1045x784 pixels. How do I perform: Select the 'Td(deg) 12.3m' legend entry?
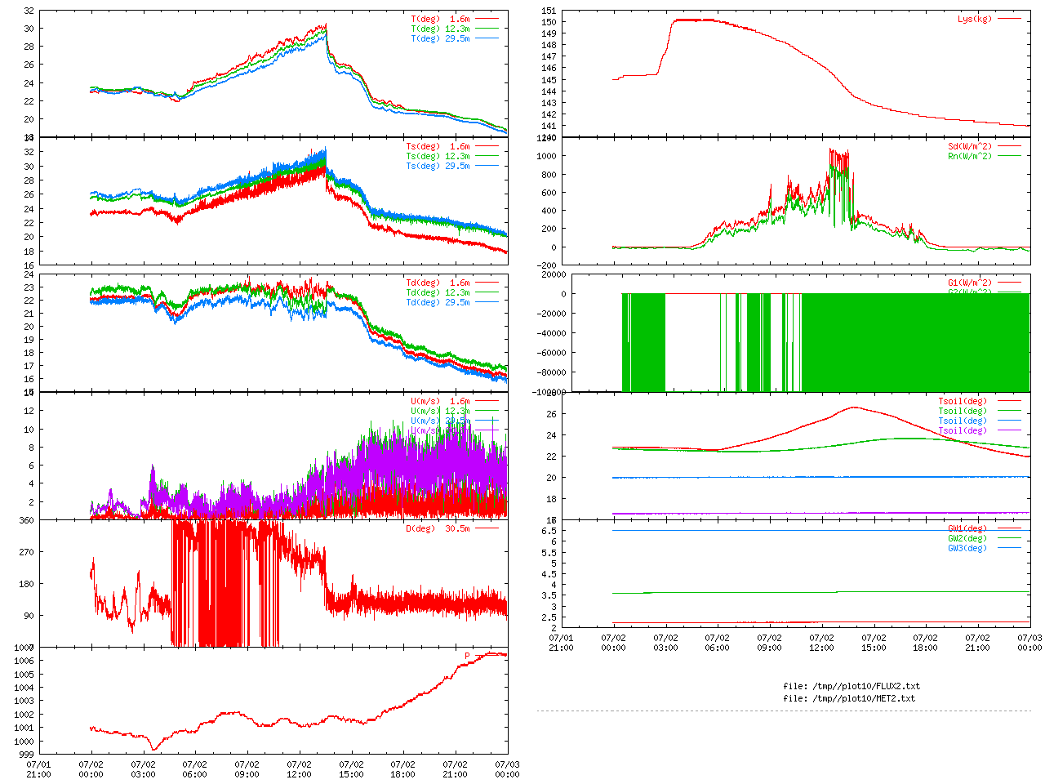438,292
